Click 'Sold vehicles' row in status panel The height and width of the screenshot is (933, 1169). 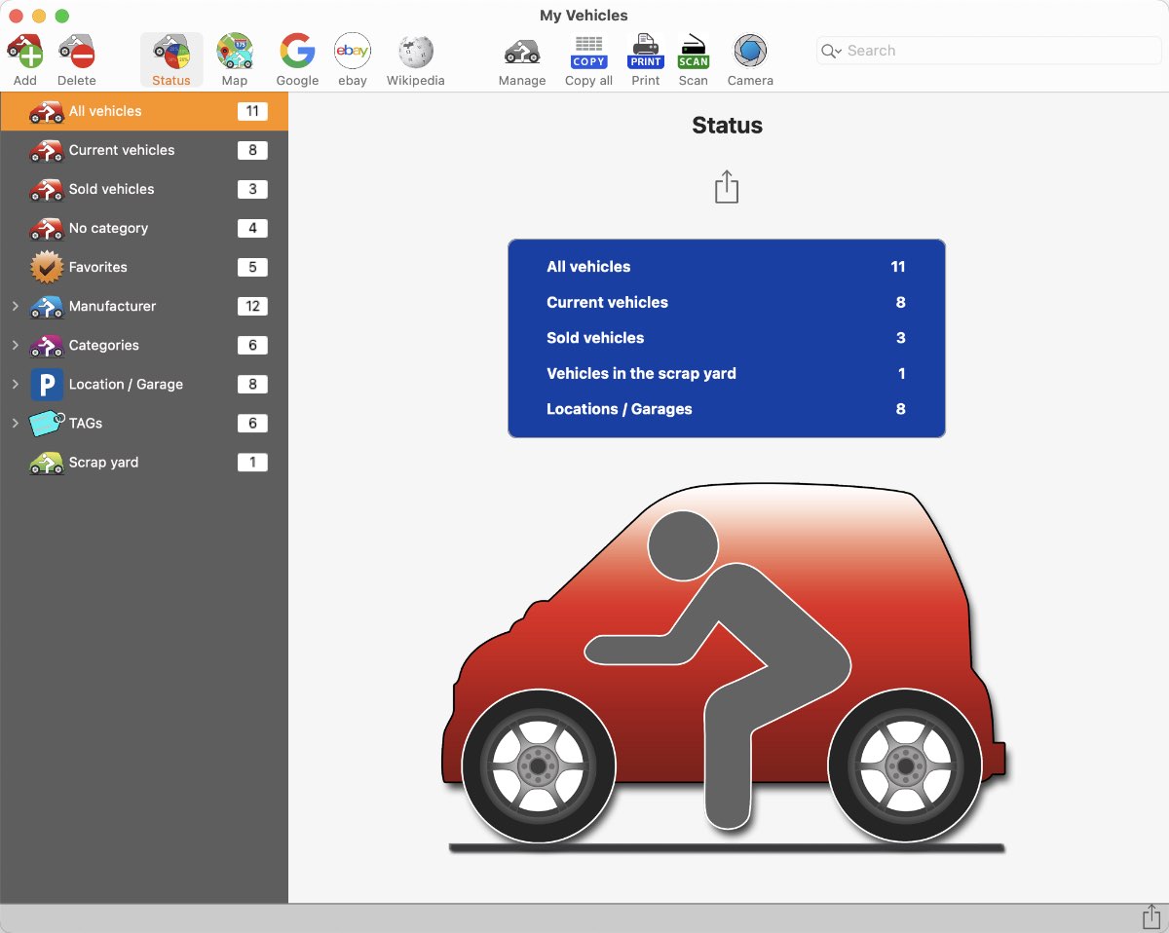point(727,338)
